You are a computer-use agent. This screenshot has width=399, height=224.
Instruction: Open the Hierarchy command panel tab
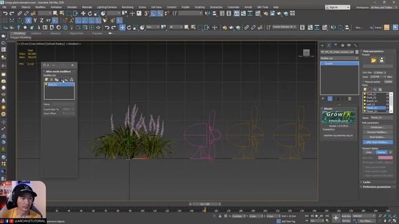coord(335,45)
